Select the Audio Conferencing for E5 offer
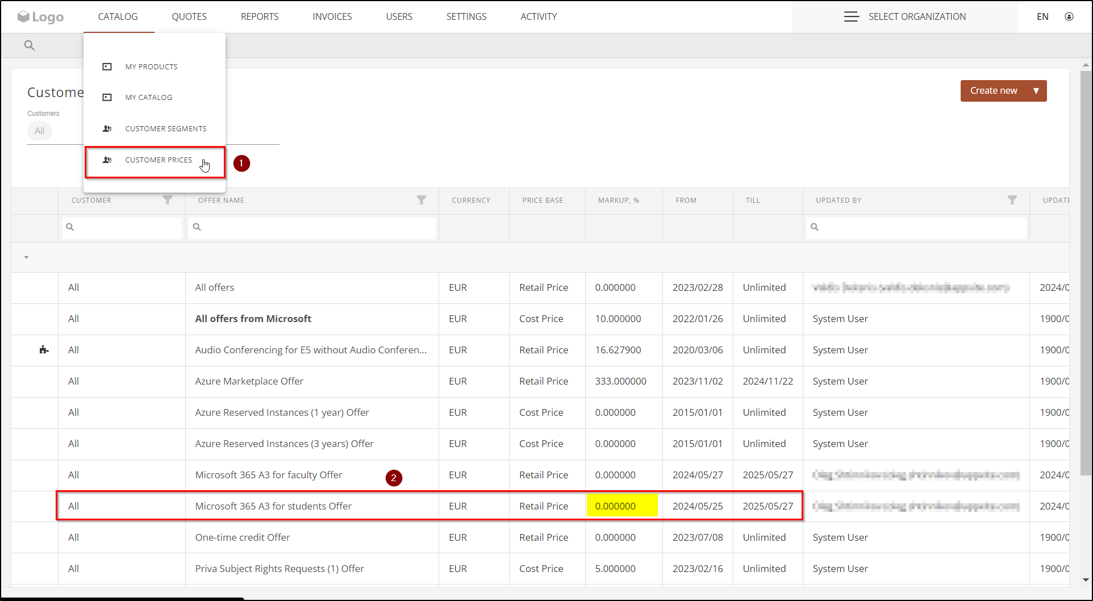The height and width of the screenshot is (601, 1093). (311, 350)
